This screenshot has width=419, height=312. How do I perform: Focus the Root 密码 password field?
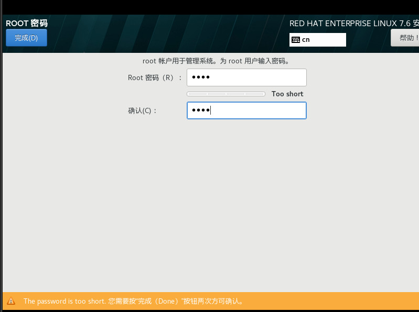[246, 77]
